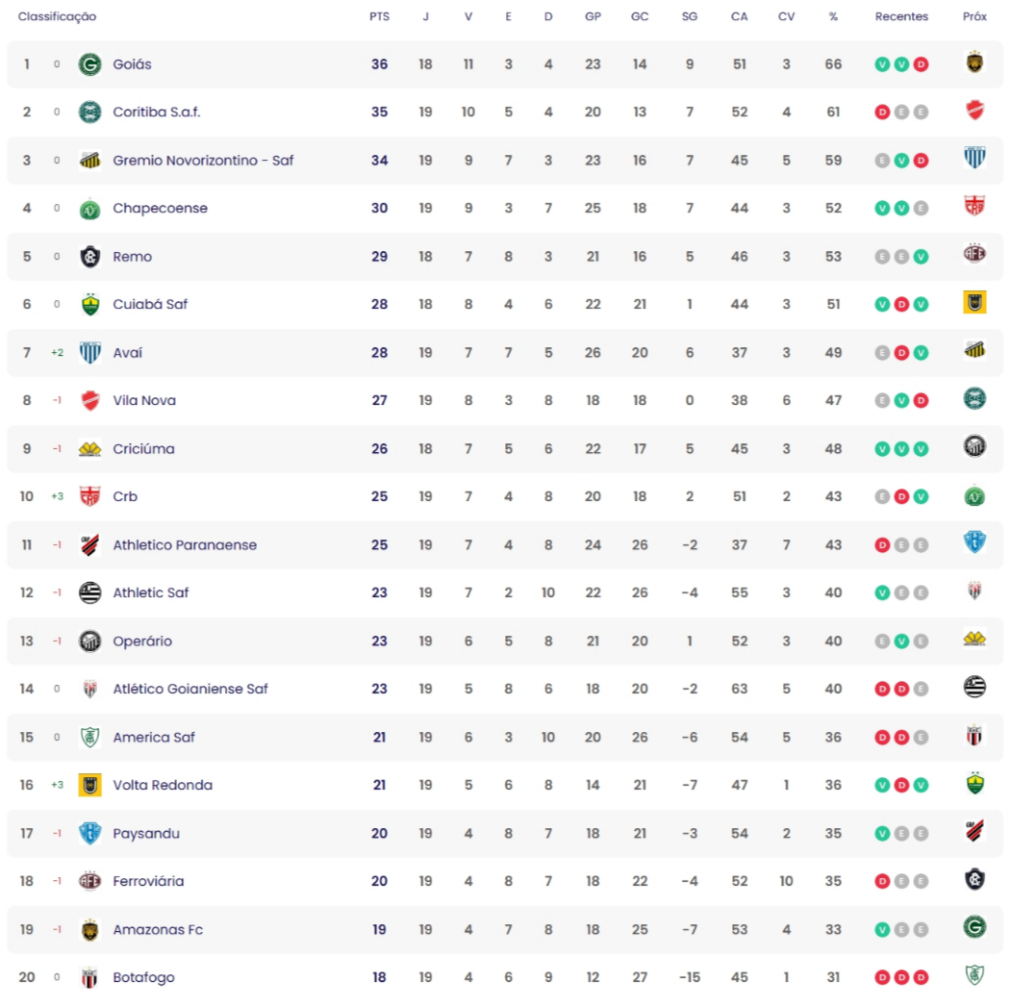
Task: Open Gremio Novorizontino - Saf team page
Action: pyautogui.click(x=203, y=161)
